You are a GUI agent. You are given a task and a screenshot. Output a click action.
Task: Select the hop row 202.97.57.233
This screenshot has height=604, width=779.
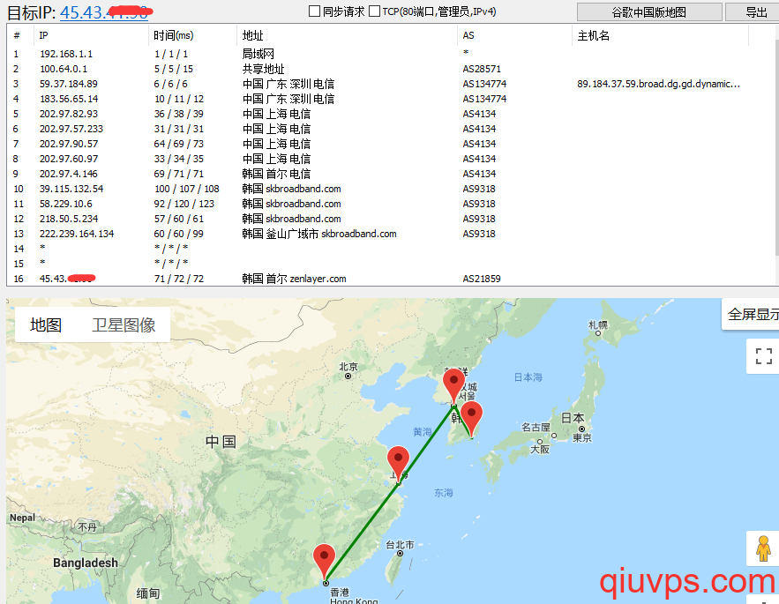(x=392, y=129)
